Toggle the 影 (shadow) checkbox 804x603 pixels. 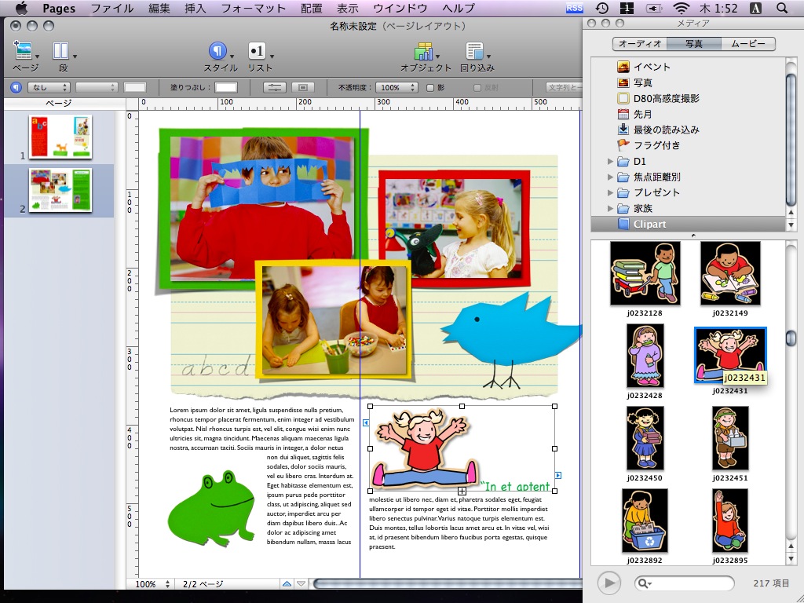tap(430, 88)
